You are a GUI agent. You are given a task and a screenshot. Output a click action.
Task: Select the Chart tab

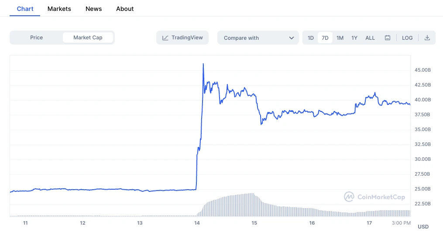25,9
